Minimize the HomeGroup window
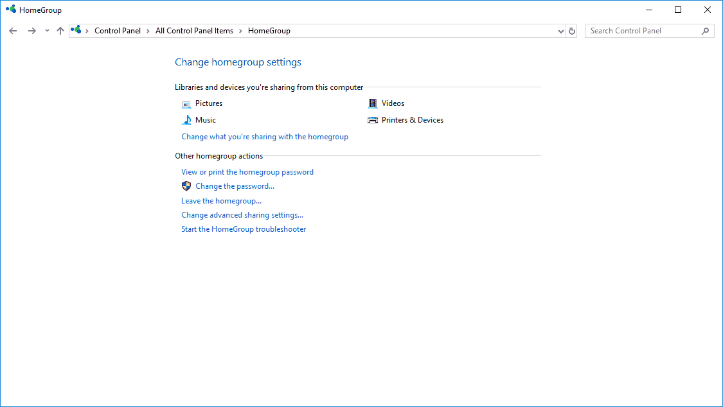Screen dimensions: 723x407 pyautogui.click(x=648, y=10)
